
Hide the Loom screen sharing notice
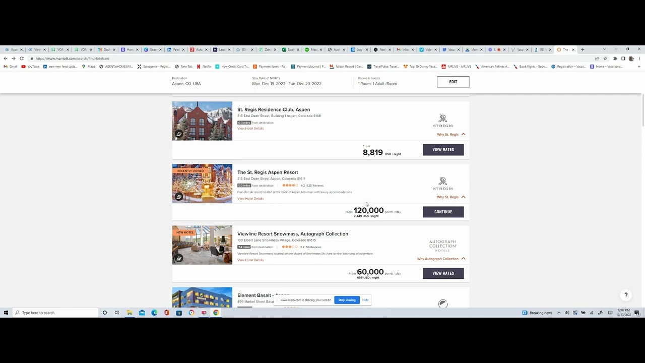(365, 300)
